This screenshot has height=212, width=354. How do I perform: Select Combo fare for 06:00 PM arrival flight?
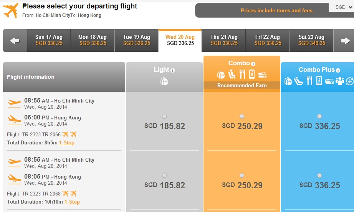coord(242,116)
